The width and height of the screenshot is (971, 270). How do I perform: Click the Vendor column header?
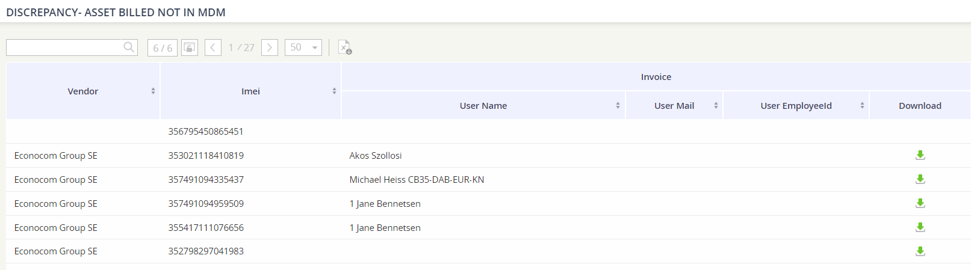point(83,91)
